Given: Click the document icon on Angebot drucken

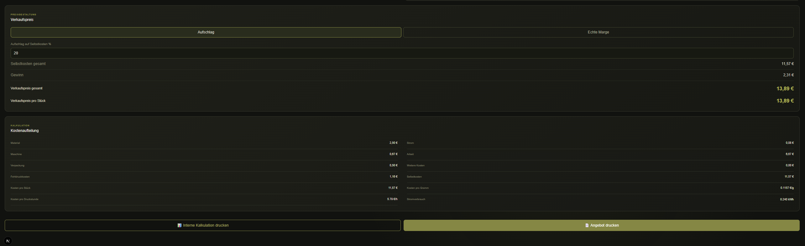Looking at the screenshot, I should (587, 225).
